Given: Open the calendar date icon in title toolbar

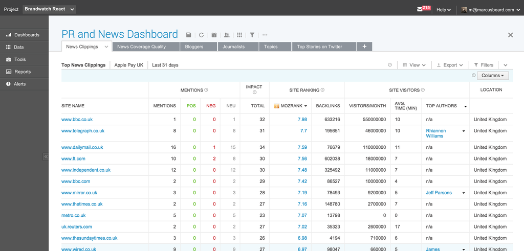Looking at the screenshot, I should (214, 35).
